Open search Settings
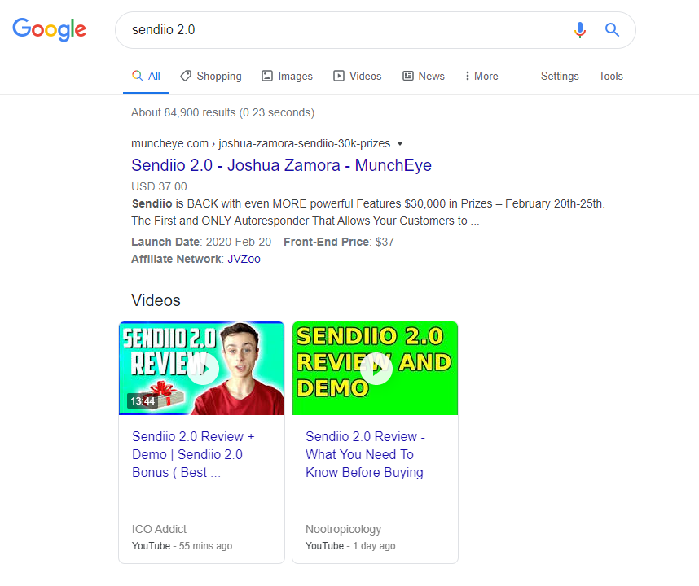Screen dimensions: 699x586 tap(560, 77)
